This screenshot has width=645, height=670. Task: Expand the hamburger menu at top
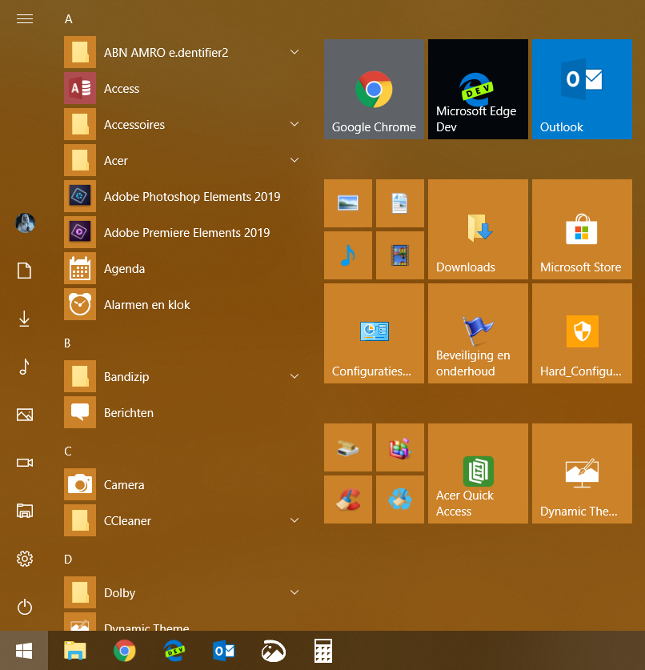pos(25,18)
